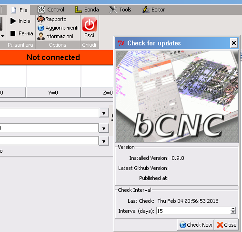
Task: Click the Chiudi group label
Action: point(89,45)
